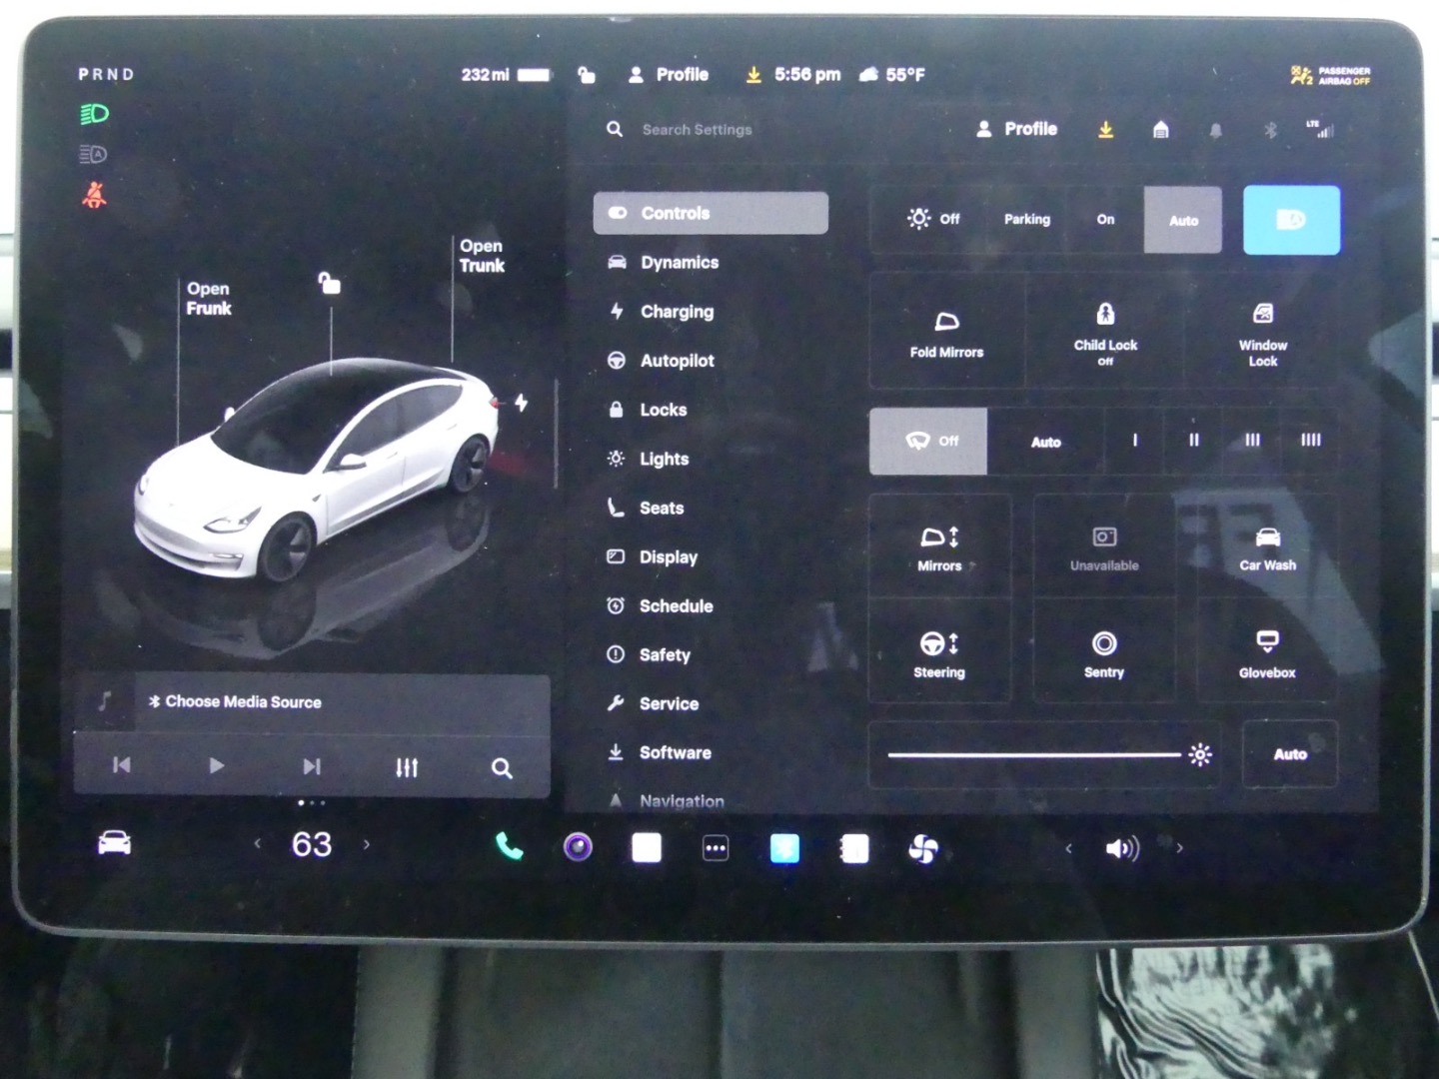Turn on high beam headlights toggle
Screen dimensions: 1439x1079
(x=1290, y=220)
